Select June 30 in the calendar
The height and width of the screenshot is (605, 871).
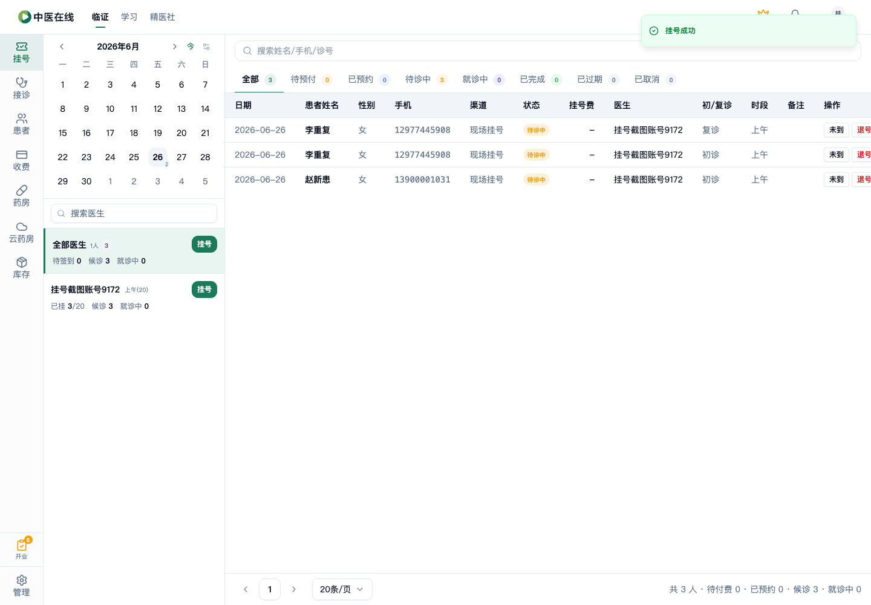point(86,181)
